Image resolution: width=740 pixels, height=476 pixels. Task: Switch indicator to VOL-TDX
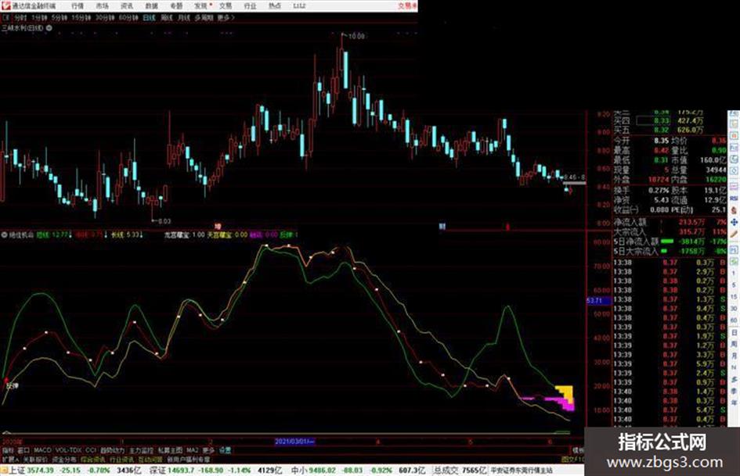(x=68, y=450)
